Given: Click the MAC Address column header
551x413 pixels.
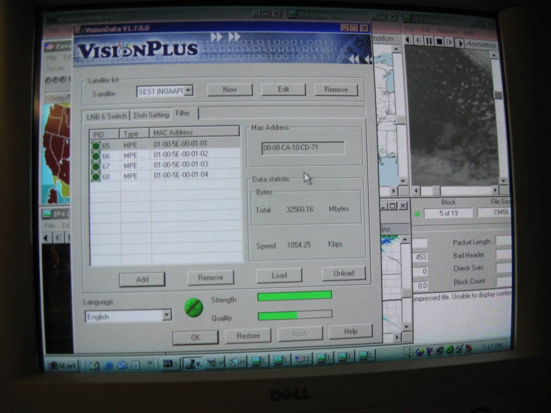Looking at the screenshot, I should (x=195, y=132).
